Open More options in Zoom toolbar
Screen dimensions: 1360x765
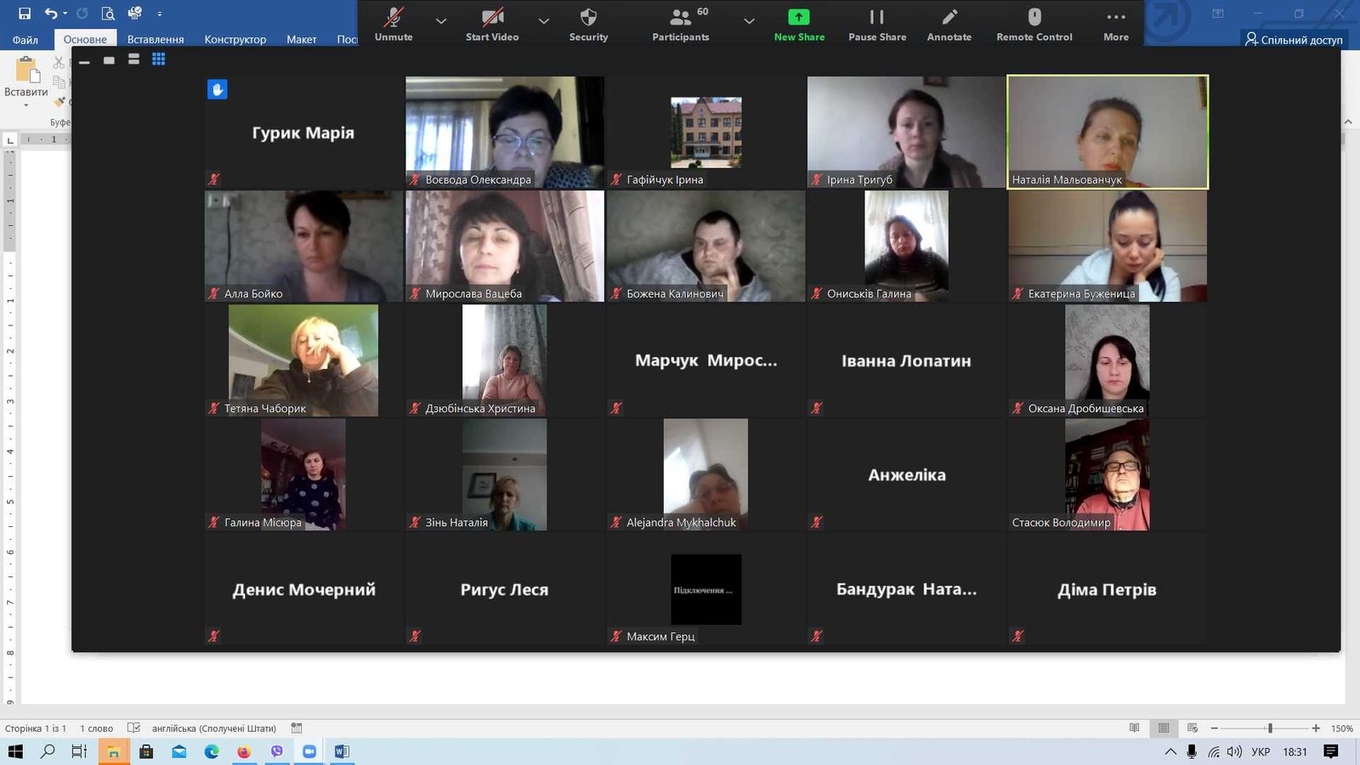(1115, 24)
